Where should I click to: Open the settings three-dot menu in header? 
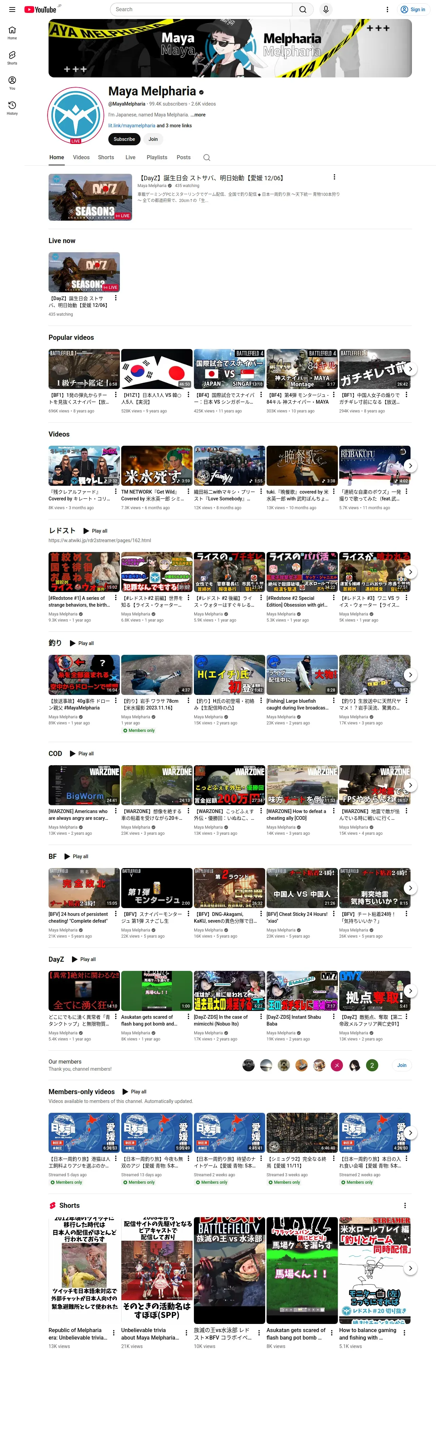click(x=387, y=10)
